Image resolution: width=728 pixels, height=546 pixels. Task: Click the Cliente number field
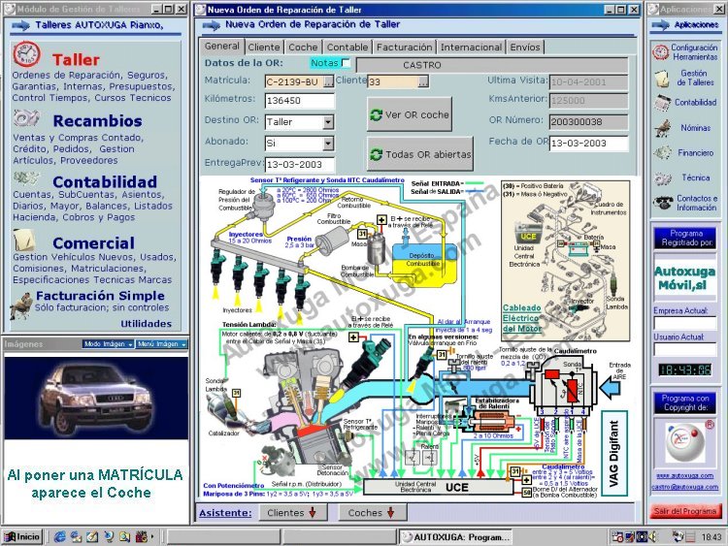click(x=393, y=82)
